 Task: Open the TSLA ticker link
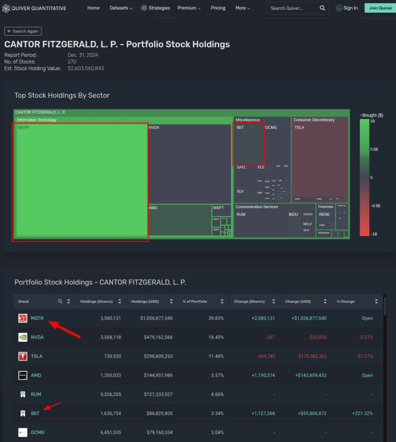37,356
